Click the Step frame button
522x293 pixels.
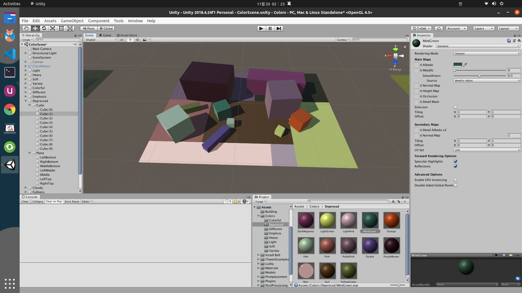click(279, 28)
